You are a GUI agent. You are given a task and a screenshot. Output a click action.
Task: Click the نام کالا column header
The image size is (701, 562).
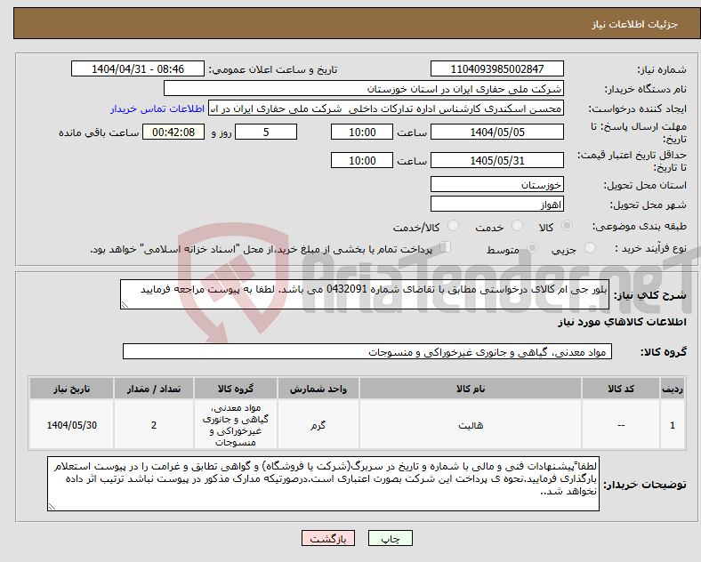(x=471, y=389)
